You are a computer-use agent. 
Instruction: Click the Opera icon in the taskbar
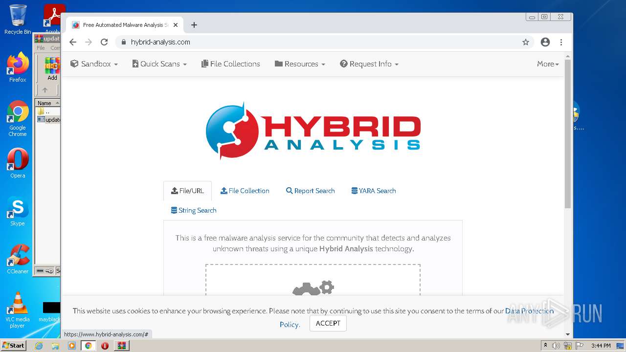click(x=105, y=346)
